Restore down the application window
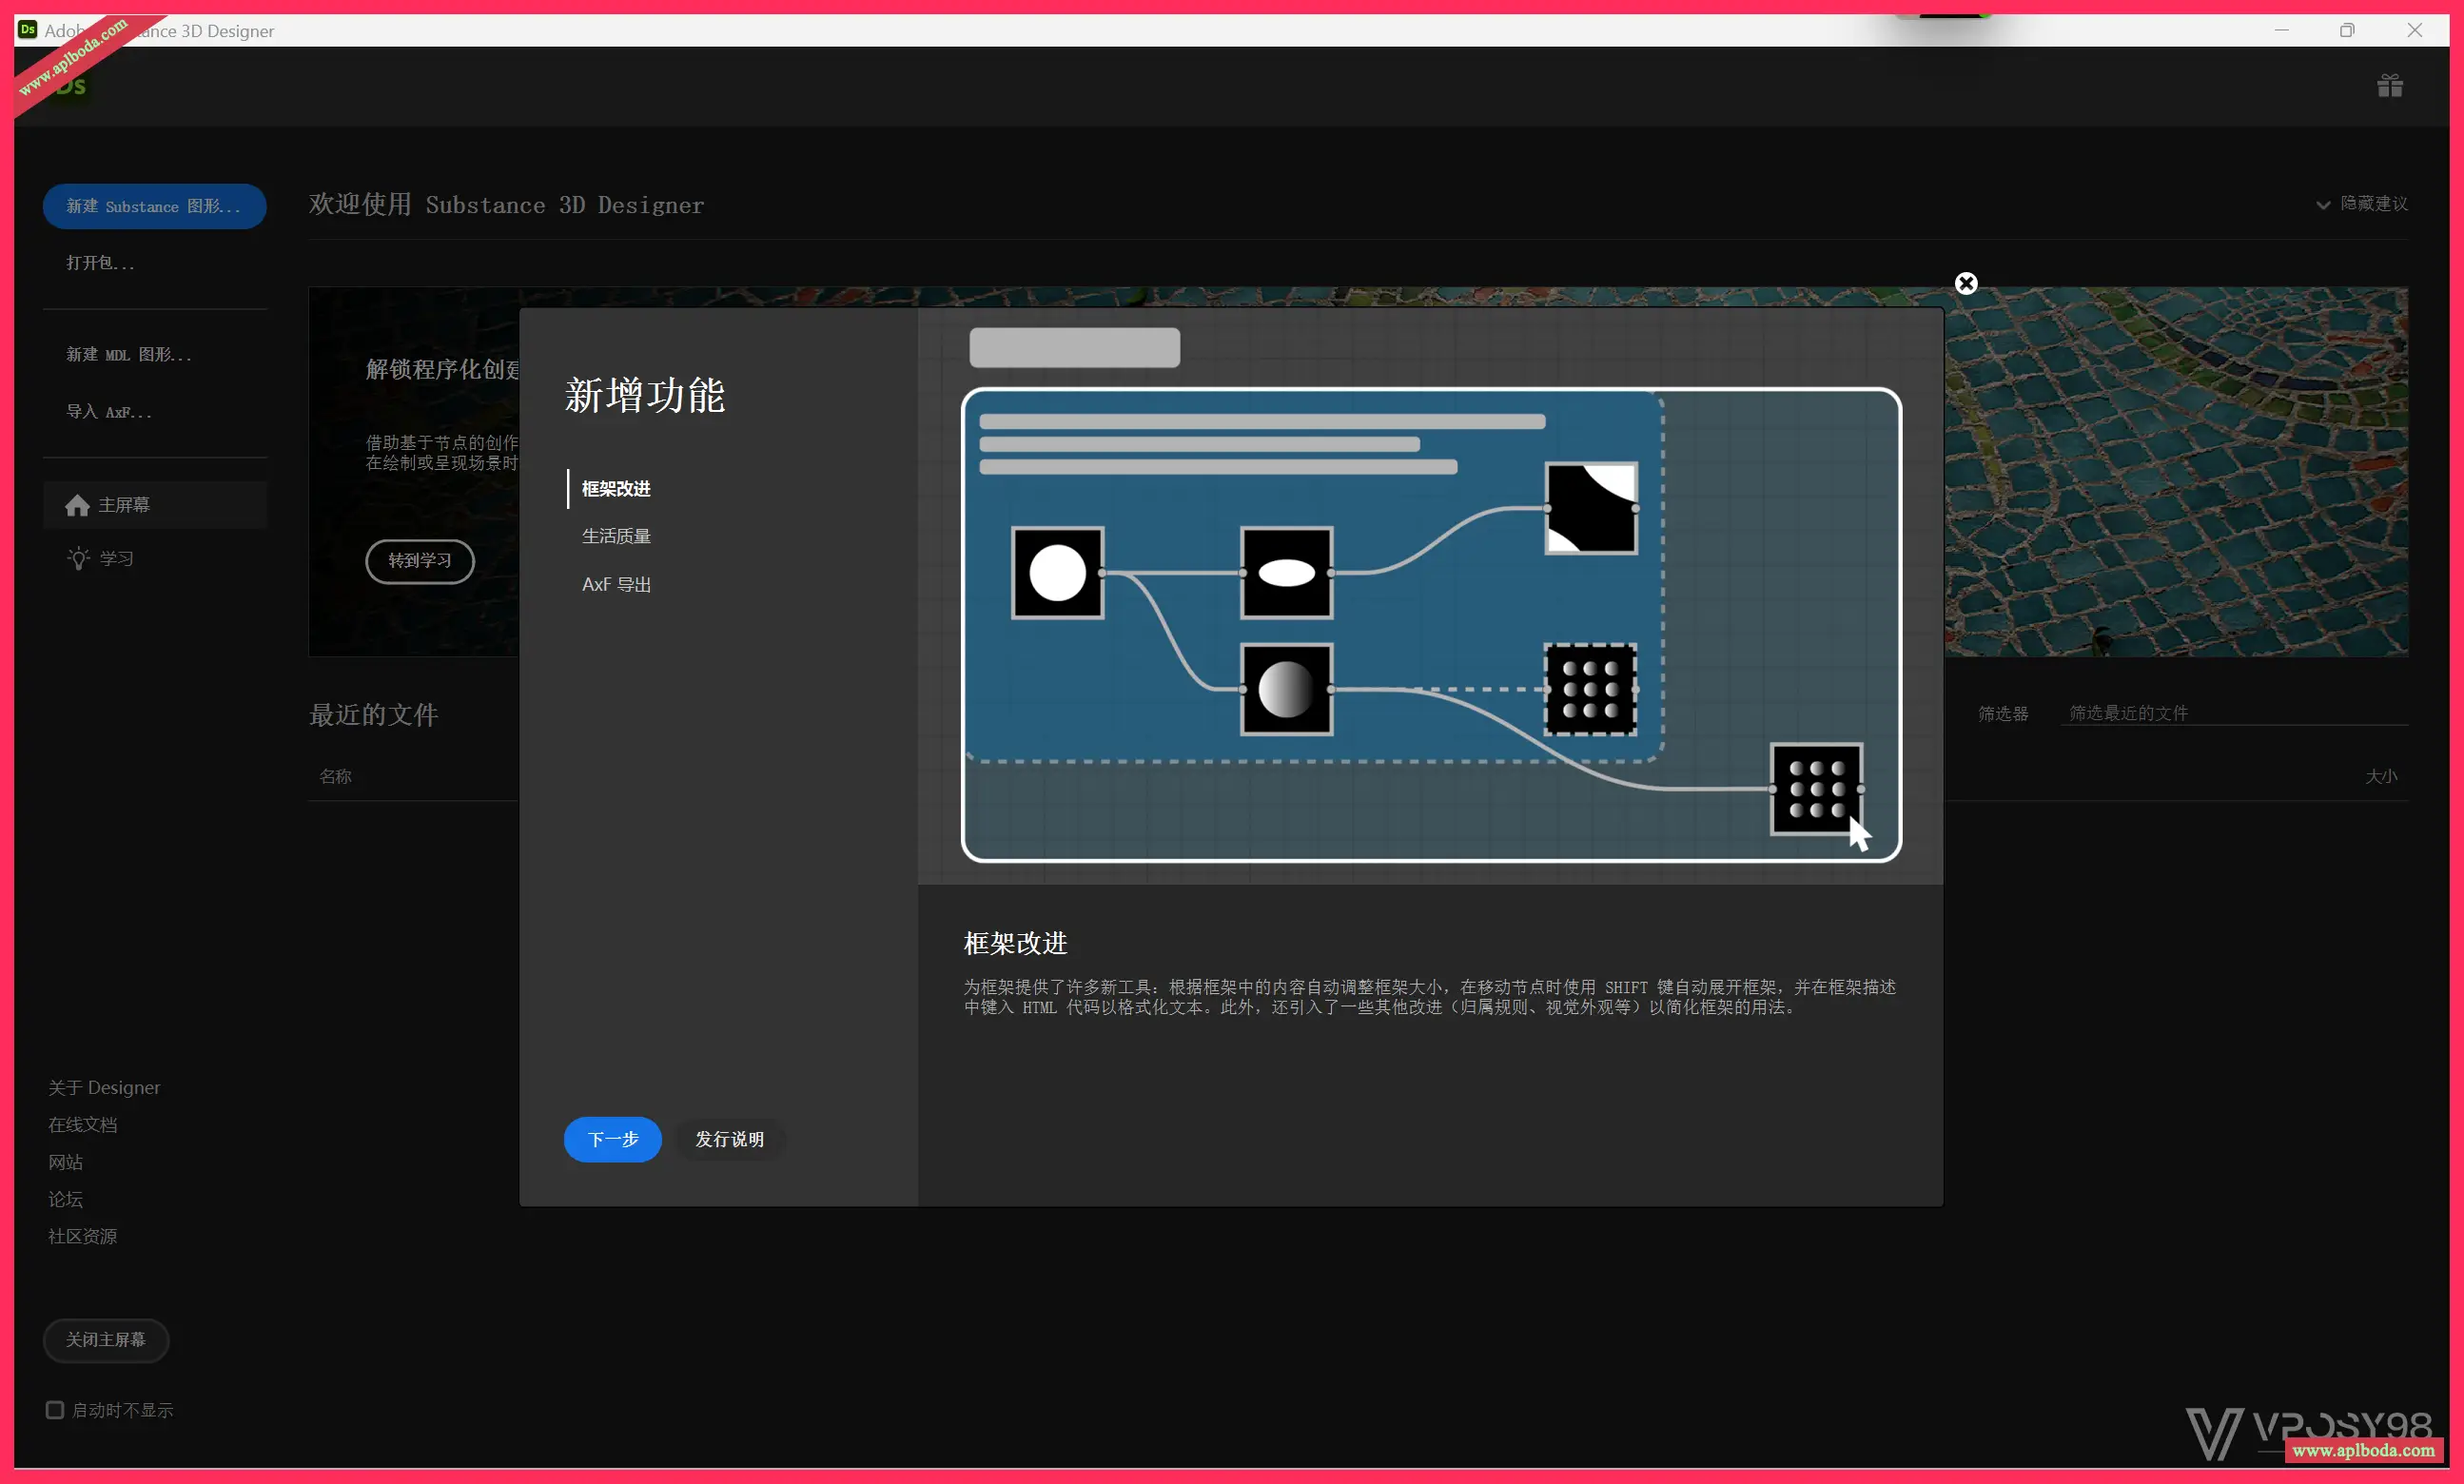The image size is (2464, 1484). coord(2346,30)
